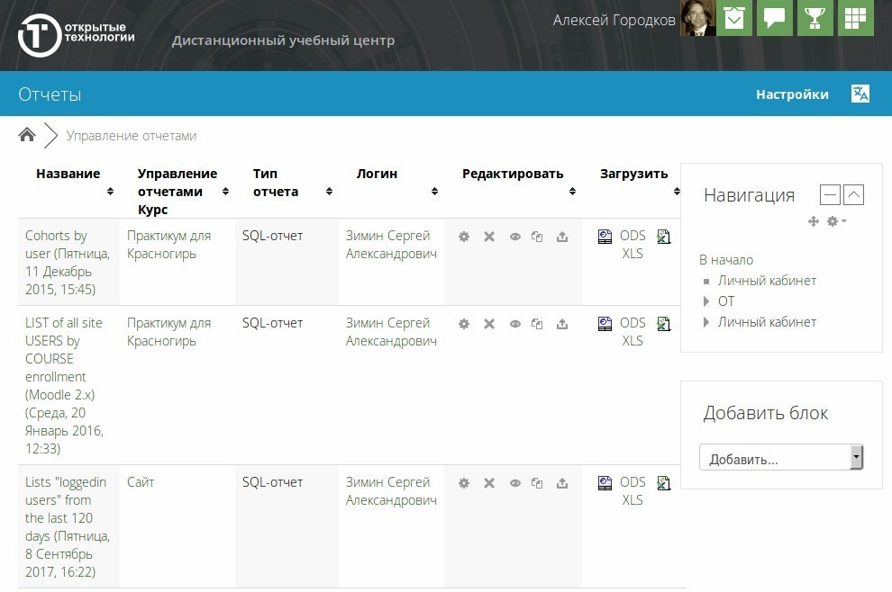
Task: Duplicate the Cohorts by user report
Action: 537,237
